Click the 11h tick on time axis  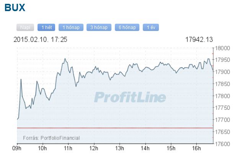(x=68, y=148)
